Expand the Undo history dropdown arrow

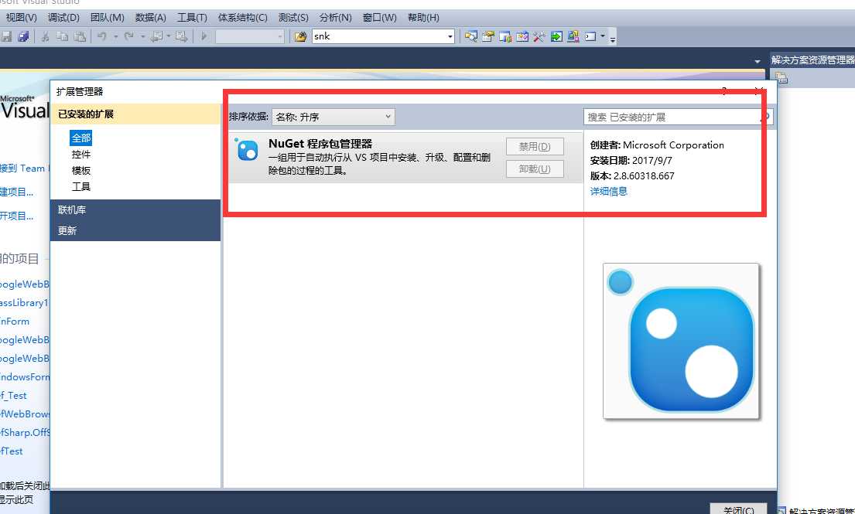[x=115, y=36]
